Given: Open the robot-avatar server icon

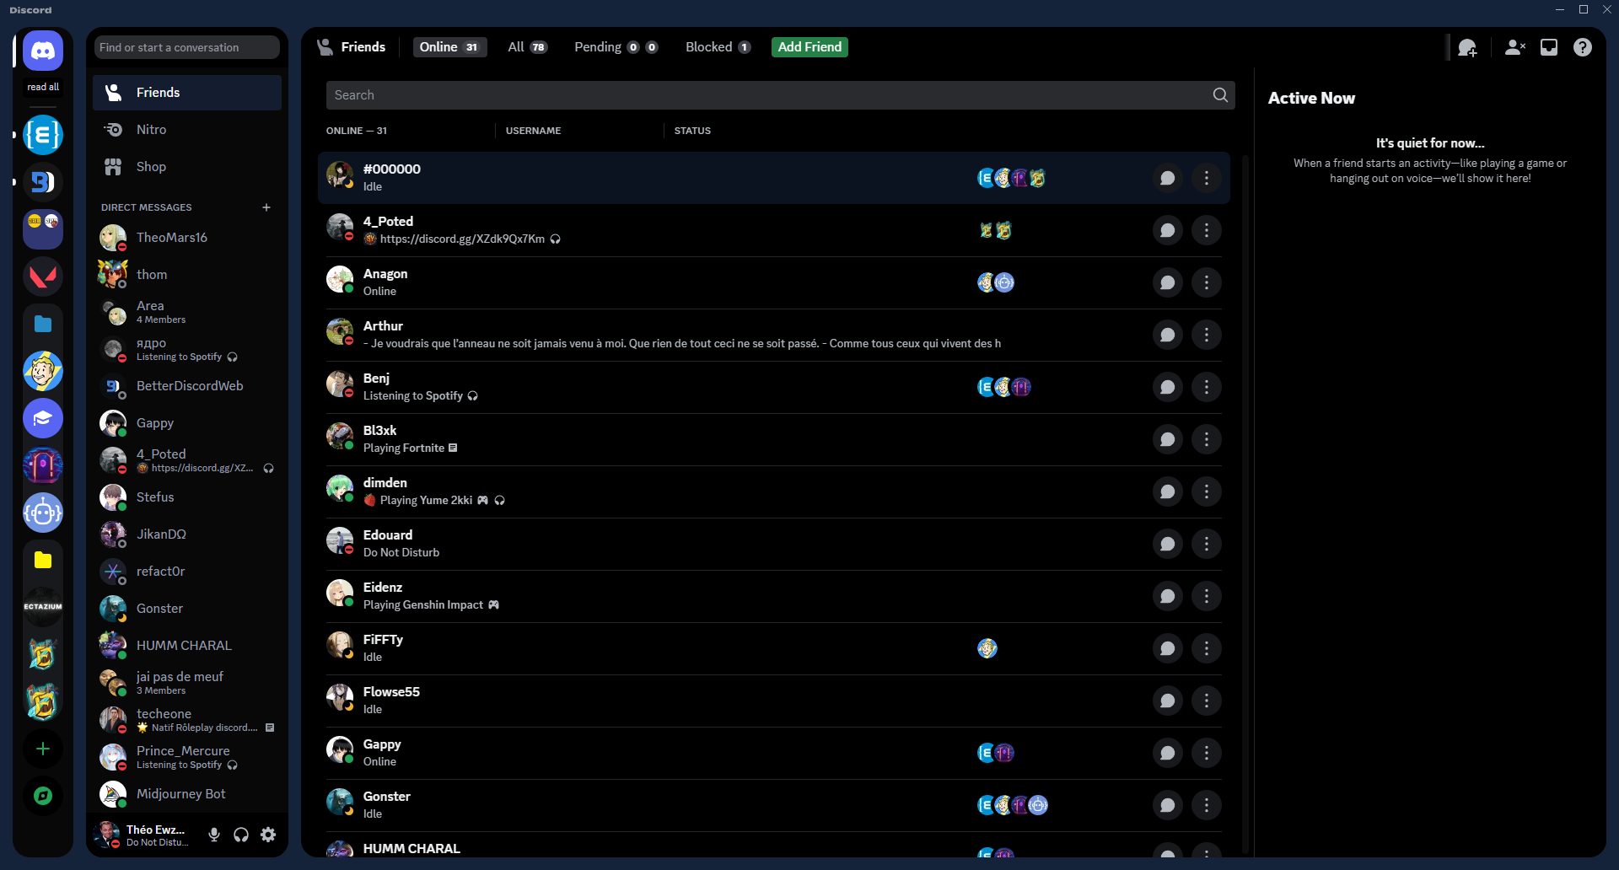Looking at the screenshot, I should point(43,512).
